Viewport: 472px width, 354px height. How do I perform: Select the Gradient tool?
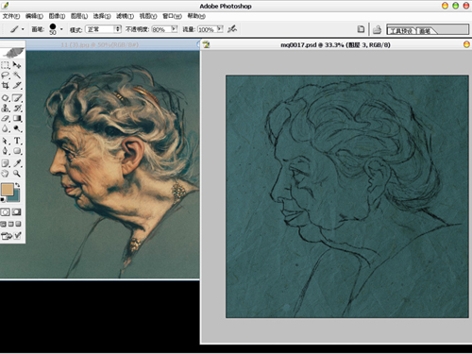[x=17, y=118]
